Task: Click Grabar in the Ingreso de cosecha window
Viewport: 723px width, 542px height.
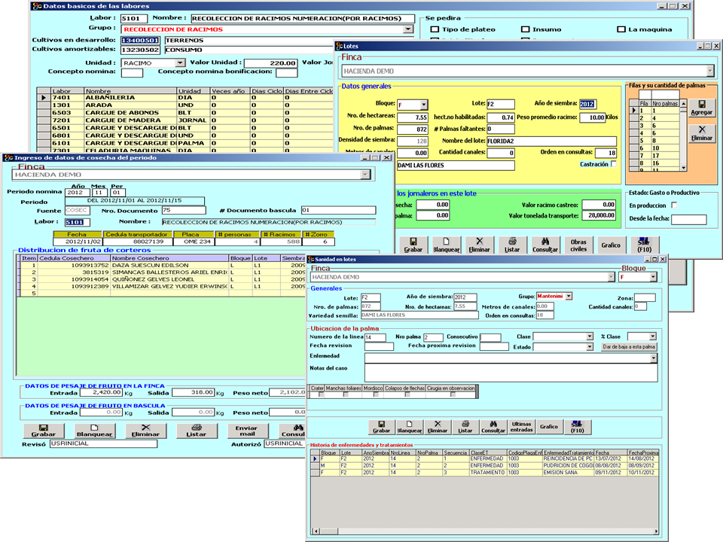Action: coord(44,431)
